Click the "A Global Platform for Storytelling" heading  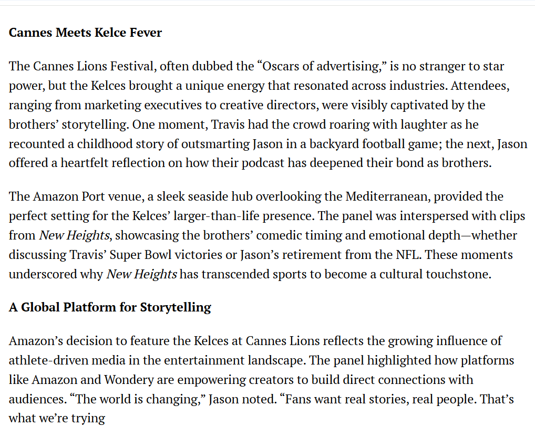tap(110, 307)
